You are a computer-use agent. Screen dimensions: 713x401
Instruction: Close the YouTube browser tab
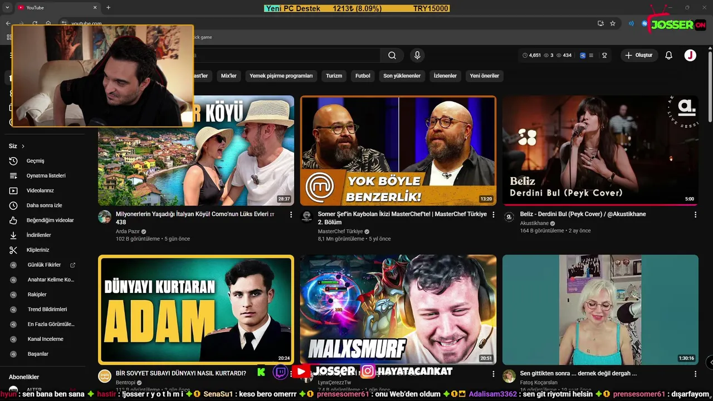point(95,8)
